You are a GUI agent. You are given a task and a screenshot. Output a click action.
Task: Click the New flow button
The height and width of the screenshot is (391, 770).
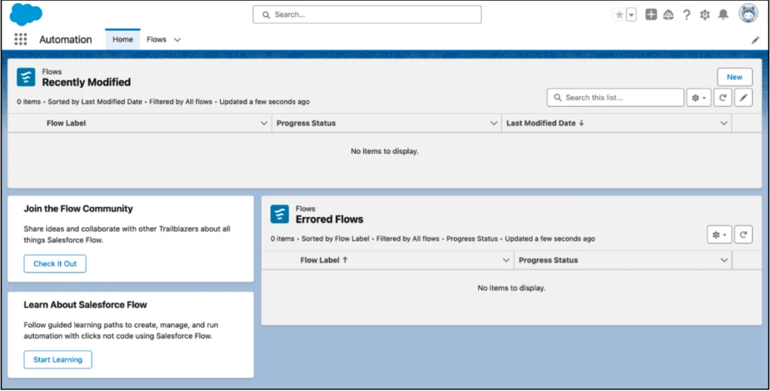tap(734, 77)
